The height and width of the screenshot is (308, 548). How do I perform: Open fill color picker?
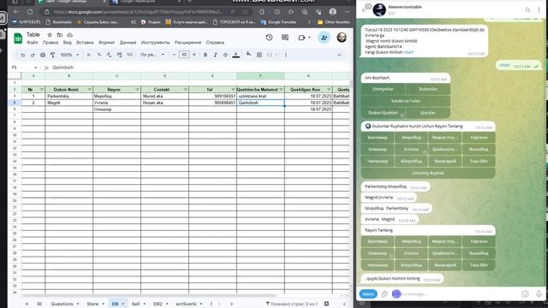tap(248, 55)
